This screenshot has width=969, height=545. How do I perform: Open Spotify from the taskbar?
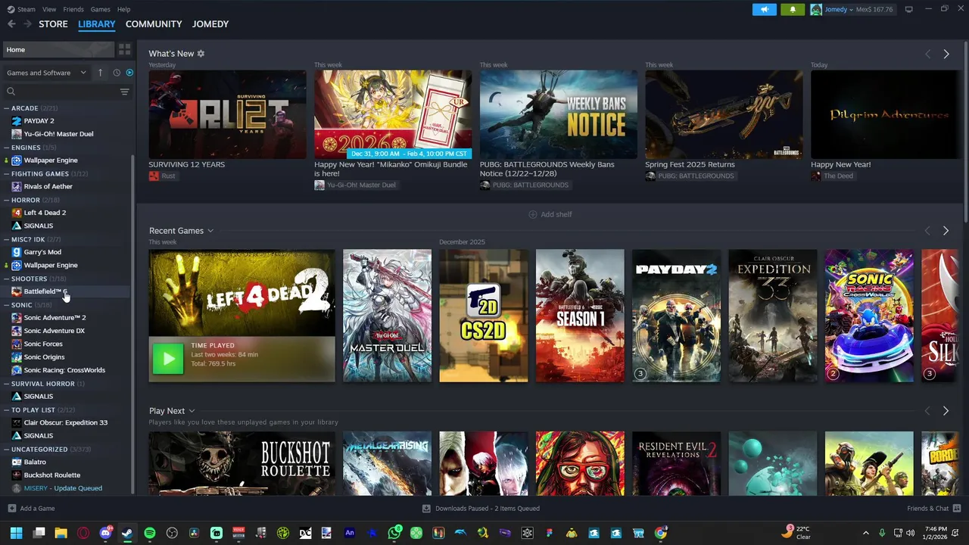click(150, 533)
